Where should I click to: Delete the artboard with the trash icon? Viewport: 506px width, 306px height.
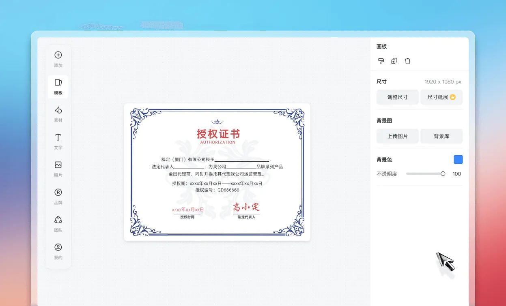(407, 61)
